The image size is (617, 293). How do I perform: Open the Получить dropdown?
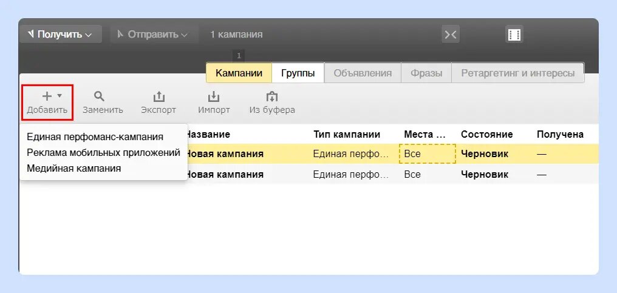[61, 34]
